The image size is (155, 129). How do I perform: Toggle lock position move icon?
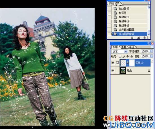128,56
